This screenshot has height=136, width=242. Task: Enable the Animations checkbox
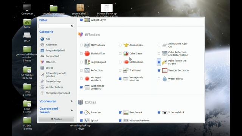point(120,45)
